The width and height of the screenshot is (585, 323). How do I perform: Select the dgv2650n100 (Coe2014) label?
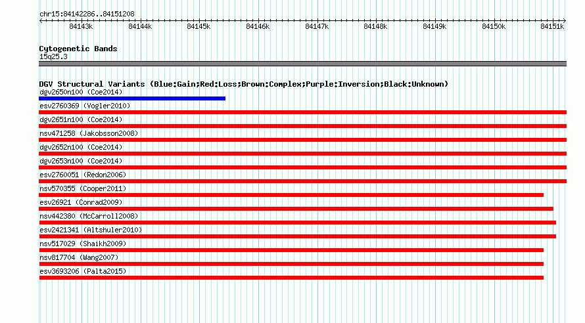pyautogui.click(x=81, y=92)
